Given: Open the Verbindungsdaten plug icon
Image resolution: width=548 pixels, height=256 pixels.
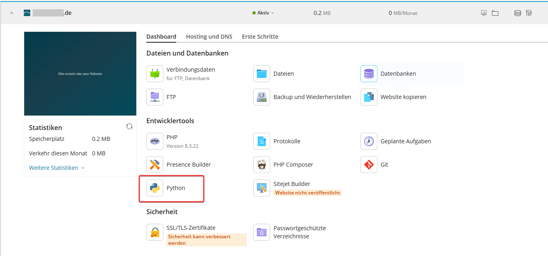Looking at the screenshot, I should pyautogui.click(x=155, y=74).
